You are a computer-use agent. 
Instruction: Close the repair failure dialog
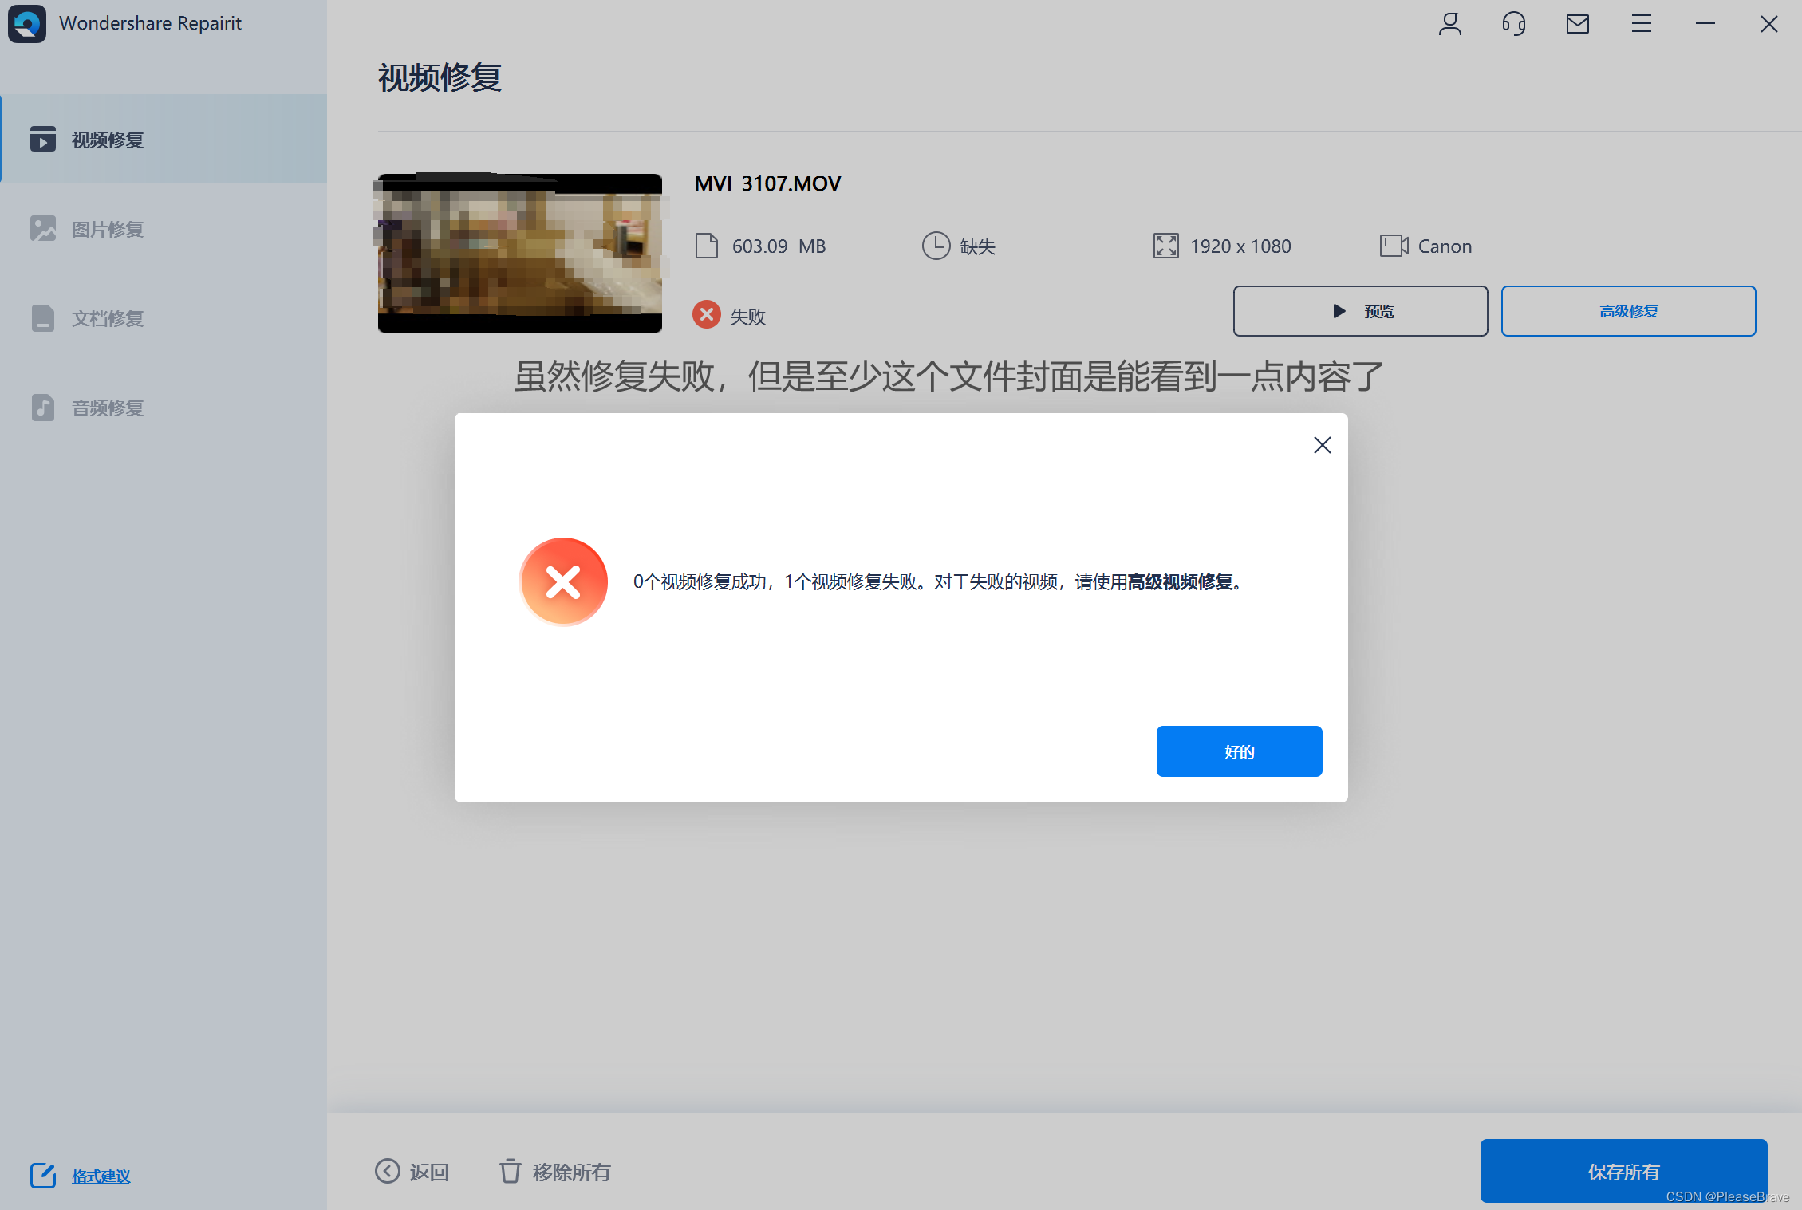click(x=1322, y=445)
